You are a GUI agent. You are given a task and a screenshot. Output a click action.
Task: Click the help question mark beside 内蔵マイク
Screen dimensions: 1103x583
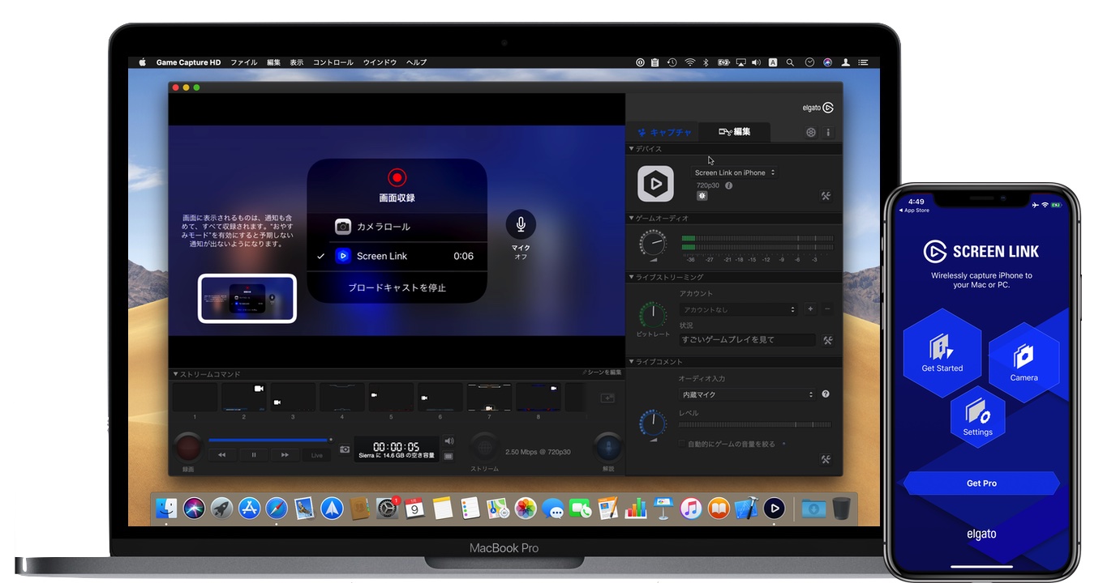(826, 394)
